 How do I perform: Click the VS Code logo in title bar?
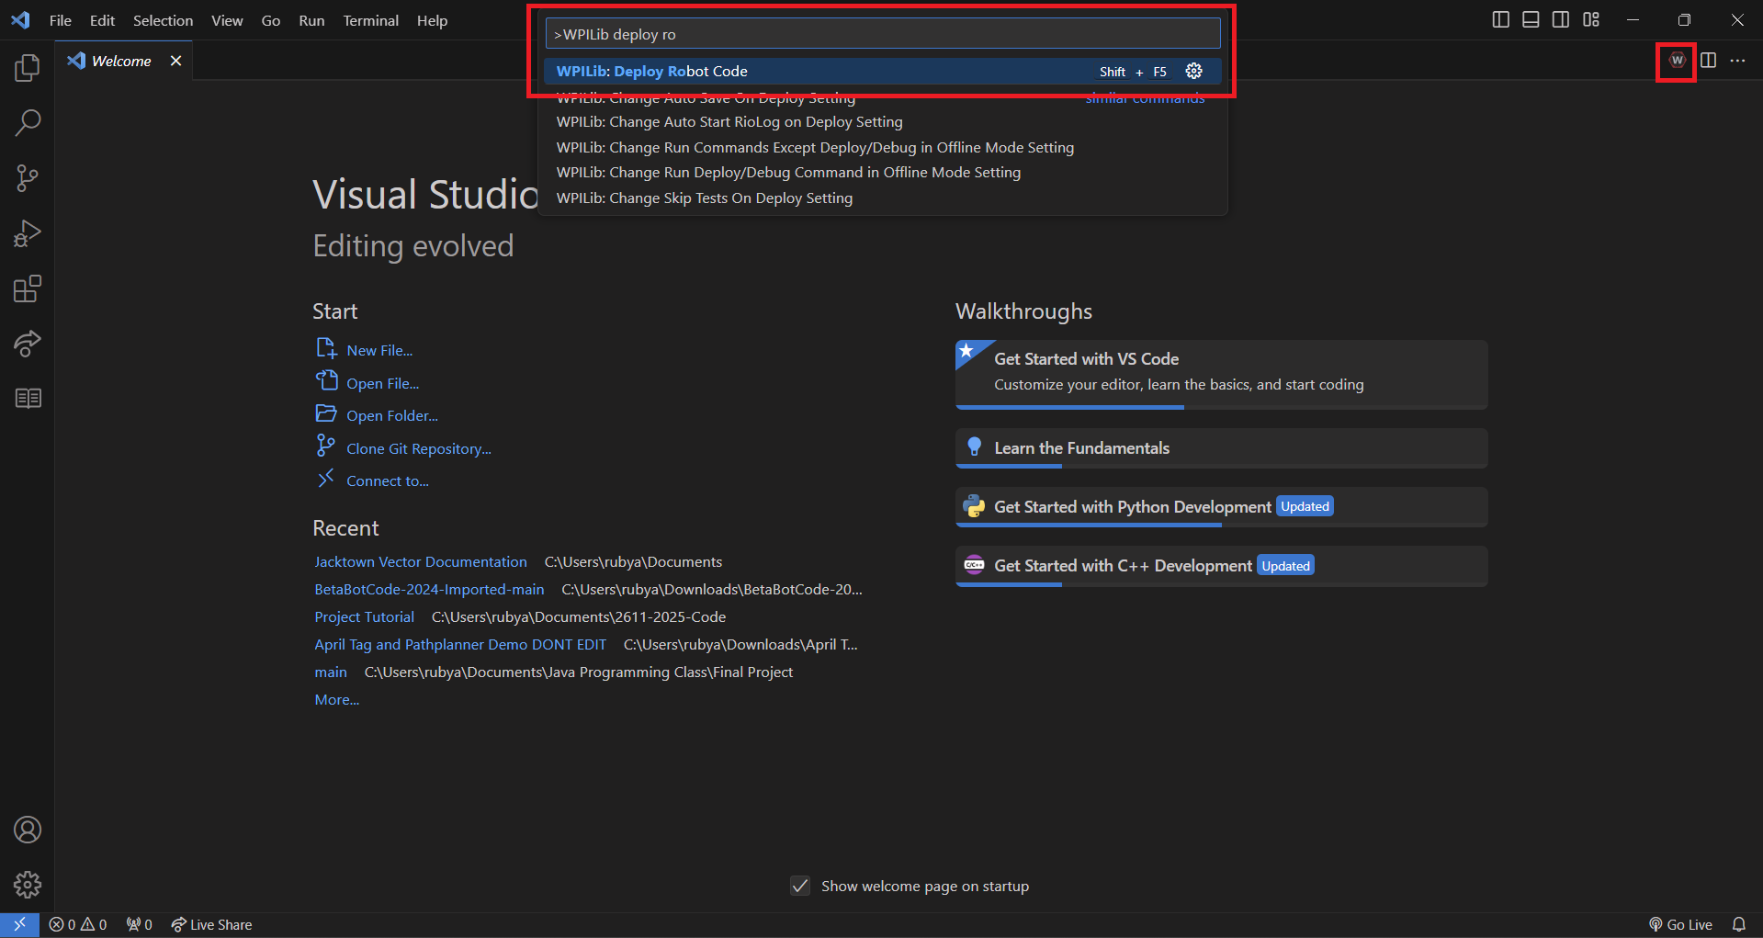[x=20, y=20]
